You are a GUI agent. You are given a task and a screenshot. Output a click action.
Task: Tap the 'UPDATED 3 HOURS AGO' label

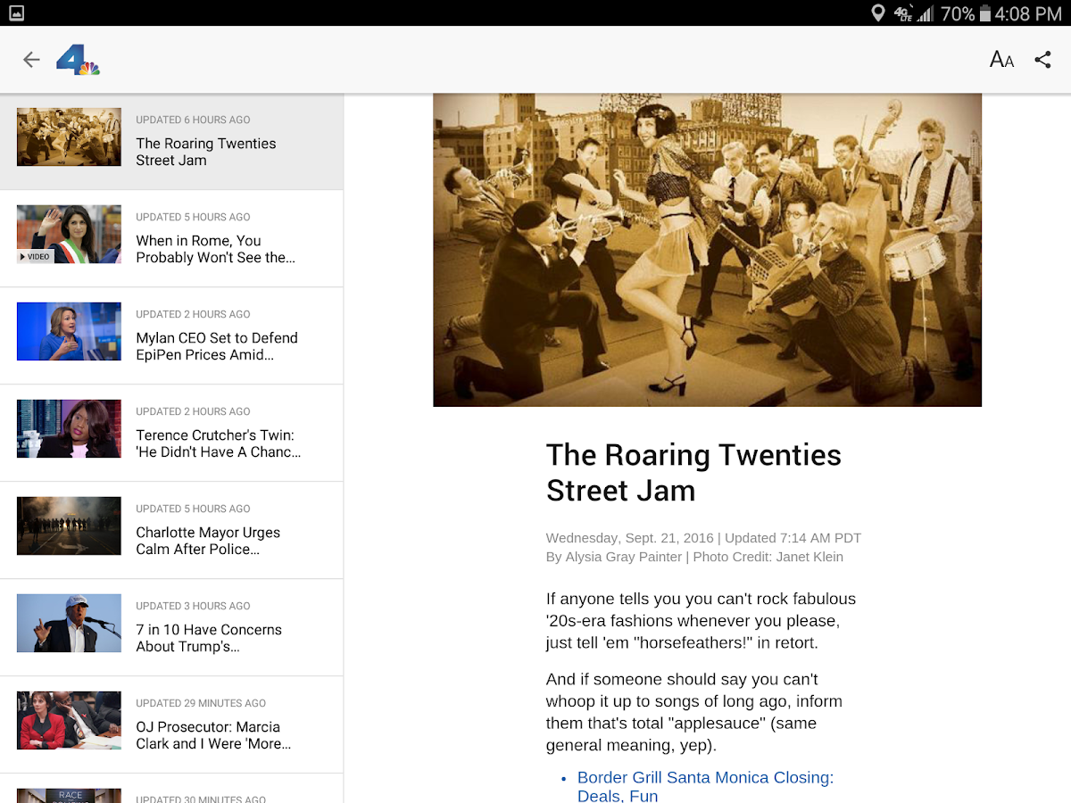193,606
